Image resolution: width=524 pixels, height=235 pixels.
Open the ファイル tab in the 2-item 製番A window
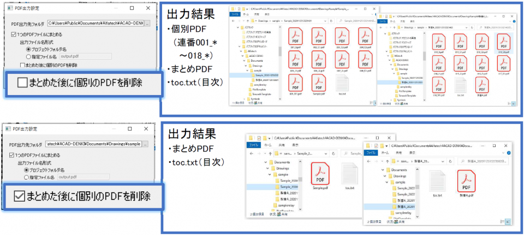[372, 152]
